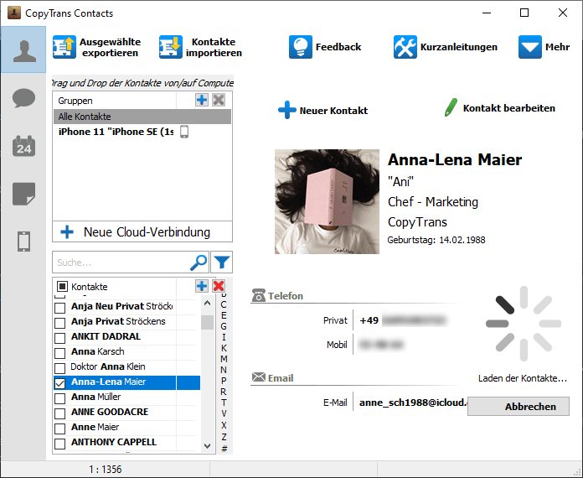Open the Notes section in sidebar
The image size is (583, 478).
tap(23, 194)
